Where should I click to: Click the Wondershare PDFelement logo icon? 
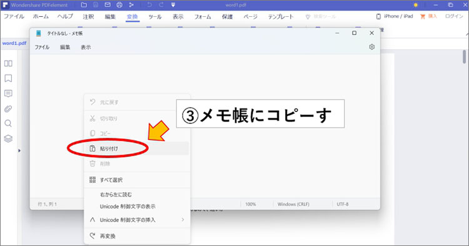pyautogui.click(x=5, y=5)
